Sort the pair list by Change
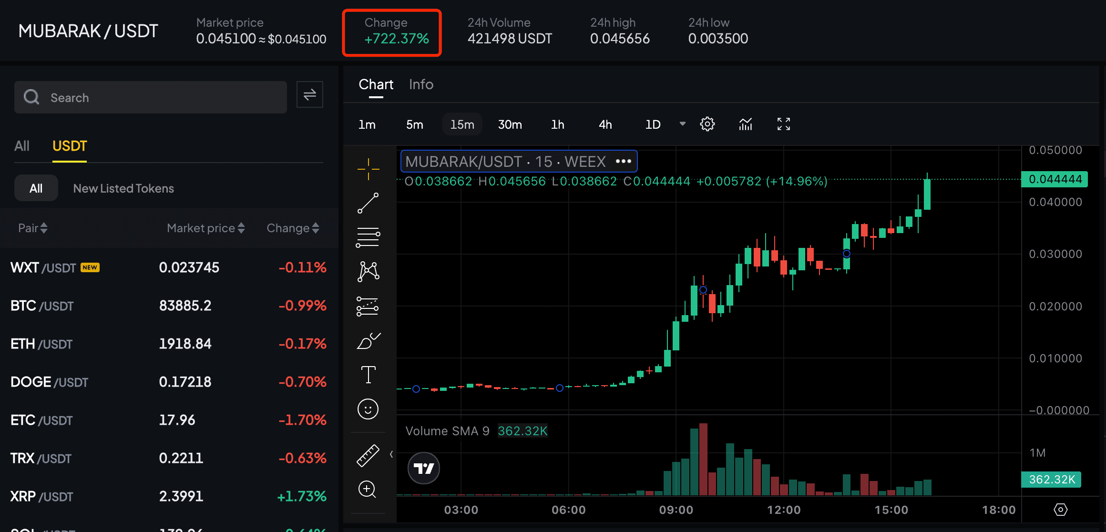1106x532 pixels. 293,228
